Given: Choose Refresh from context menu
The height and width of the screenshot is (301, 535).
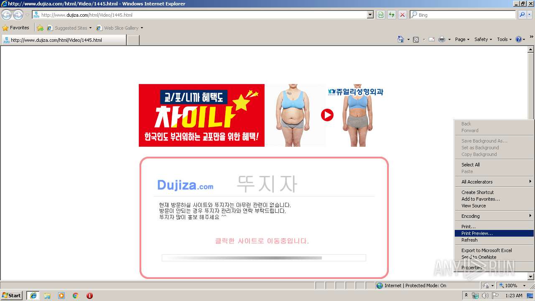Looking at the screenshot, I should (x=494, y=240).
